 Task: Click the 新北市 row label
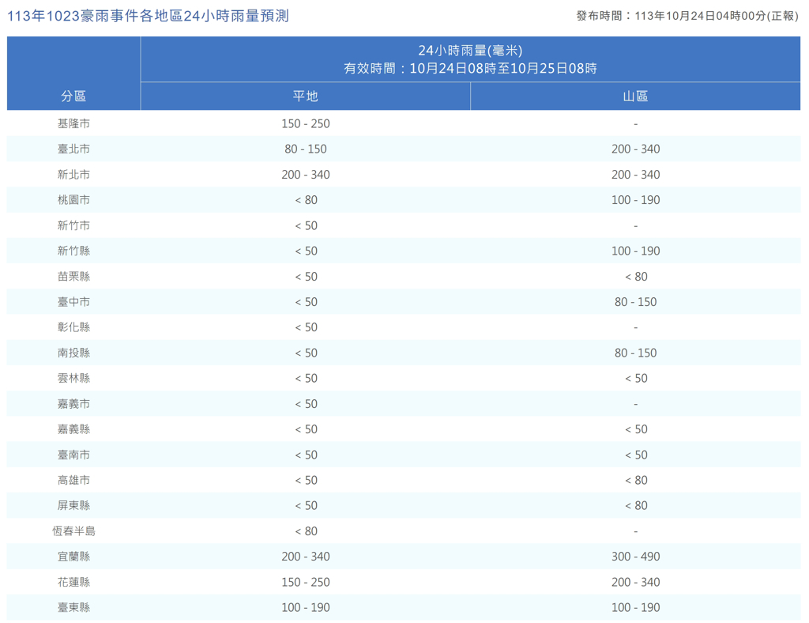tap(73, 174)
